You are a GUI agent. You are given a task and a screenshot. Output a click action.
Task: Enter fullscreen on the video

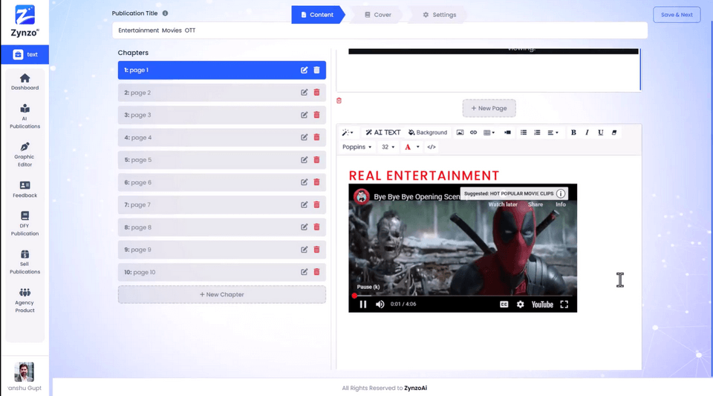tap(564, 304)
